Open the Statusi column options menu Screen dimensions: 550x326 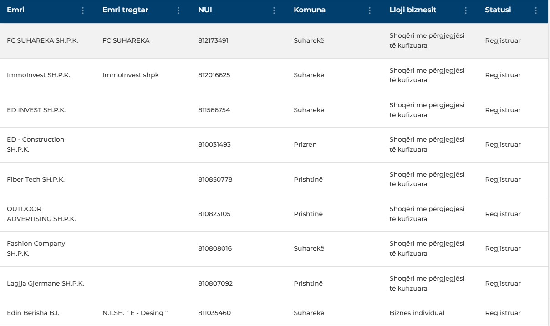tap(535, 10)
